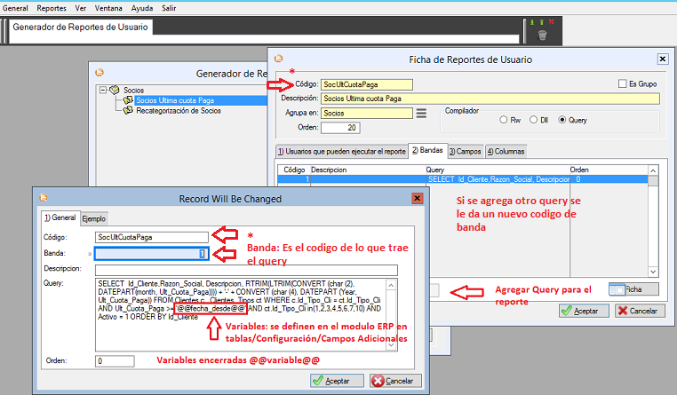The height and width of the screenshot is (395, 677).
Task: Enable the Es Grupo checkbox
Action: tap(623, 84)
